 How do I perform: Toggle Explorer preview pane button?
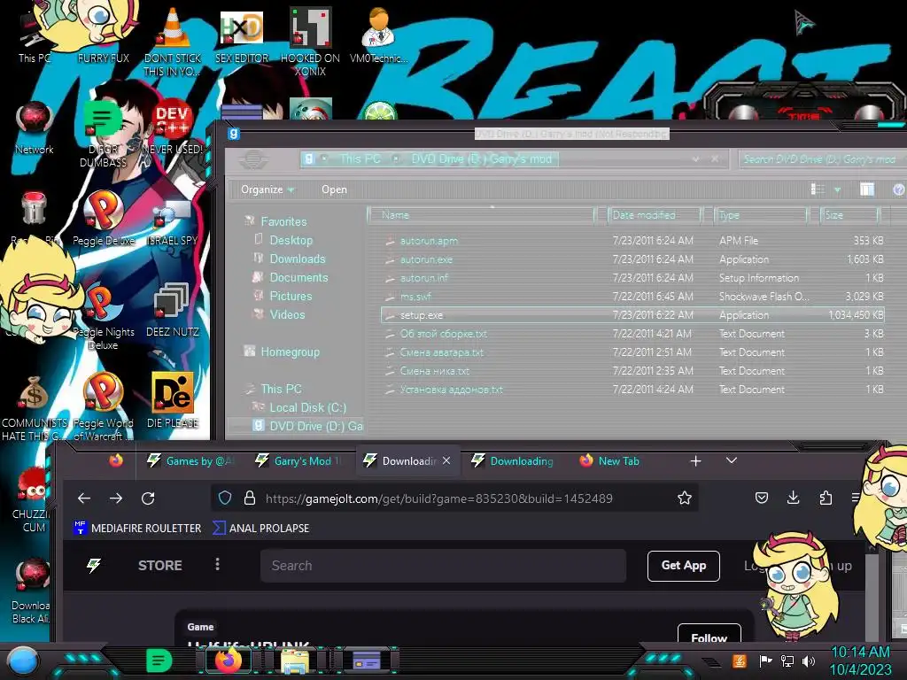[866, 189]
